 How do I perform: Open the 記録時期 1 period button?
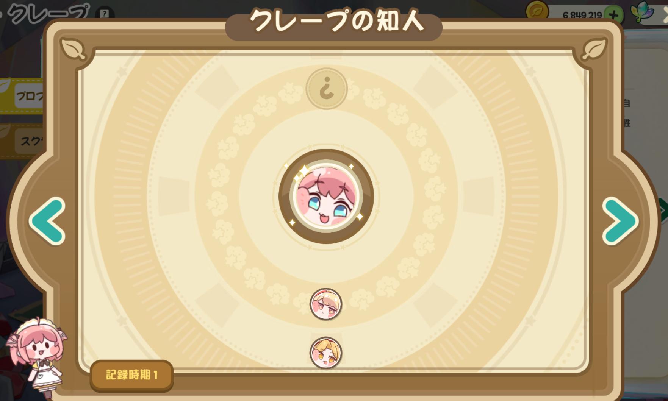coord(131,375)
